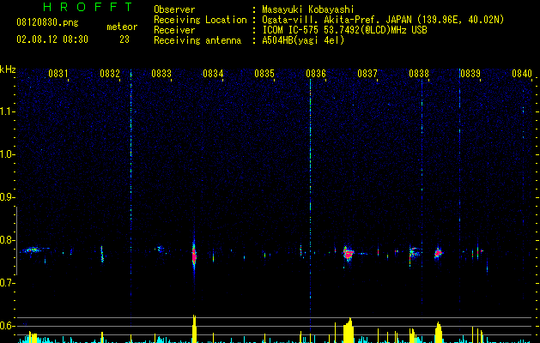Click the 0834 time marker
Screen dimensions: 540x343
pos(213,74)
